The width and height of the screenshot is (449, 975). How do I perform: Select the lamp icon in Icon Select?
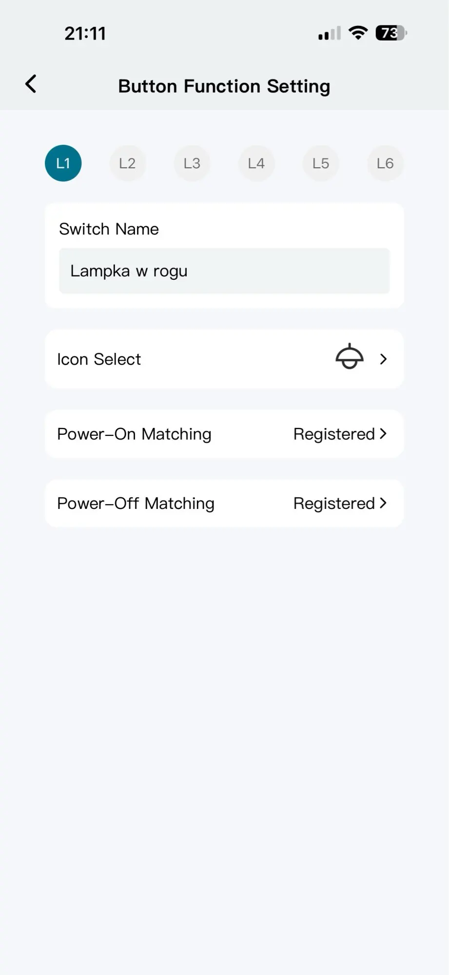click(x=350, y=357)
